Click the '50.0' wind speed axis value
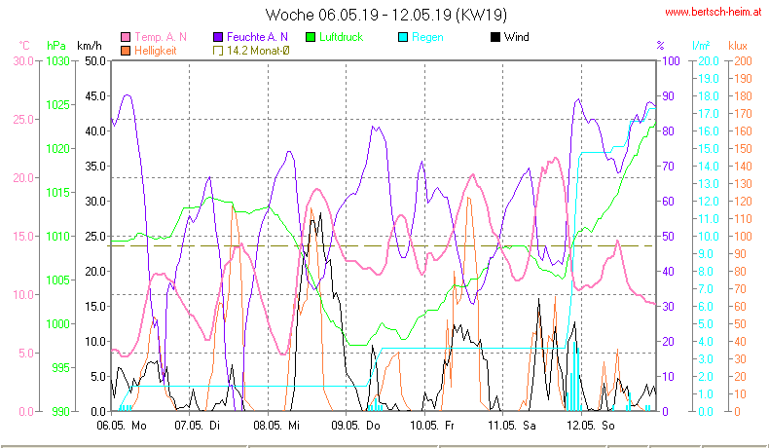The image size is (769, 448). click(95, 61)
